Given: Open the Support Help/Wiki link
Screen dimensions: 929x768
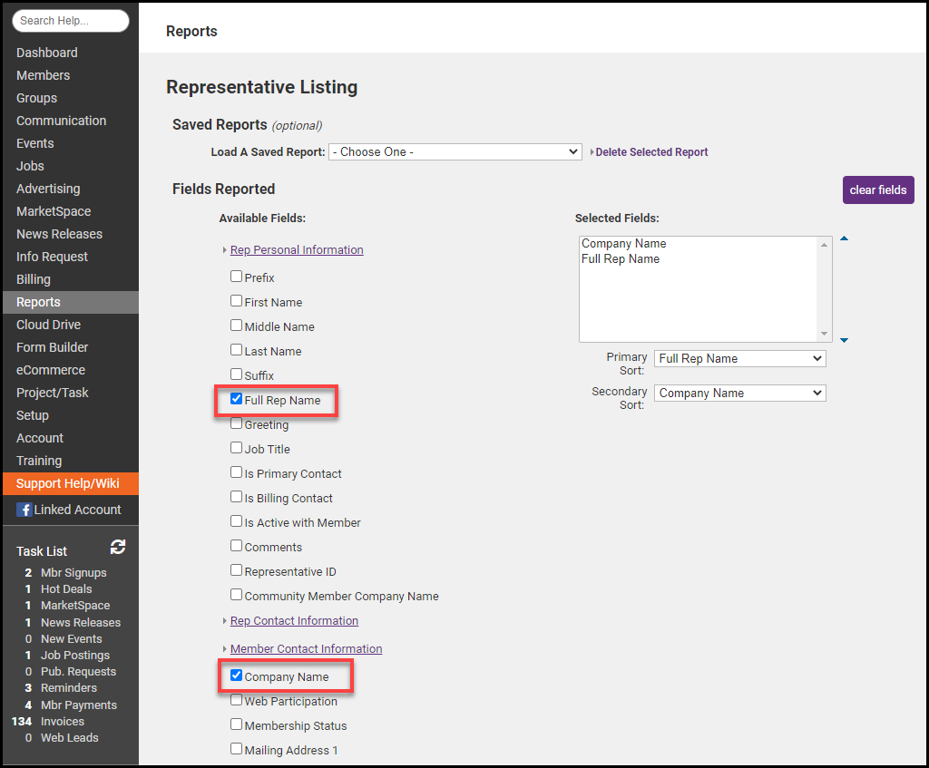Looking at the screenshot, I should click(x=67, y=483).
